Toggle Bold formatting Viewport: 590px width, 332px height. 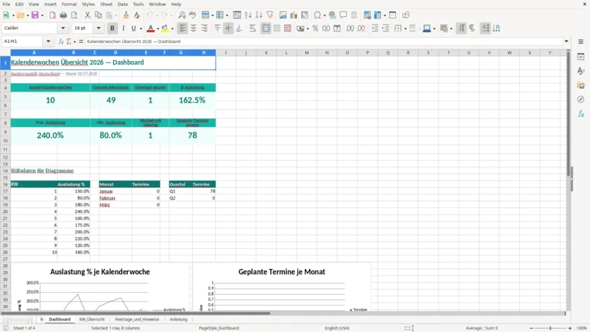pos(112,28)
